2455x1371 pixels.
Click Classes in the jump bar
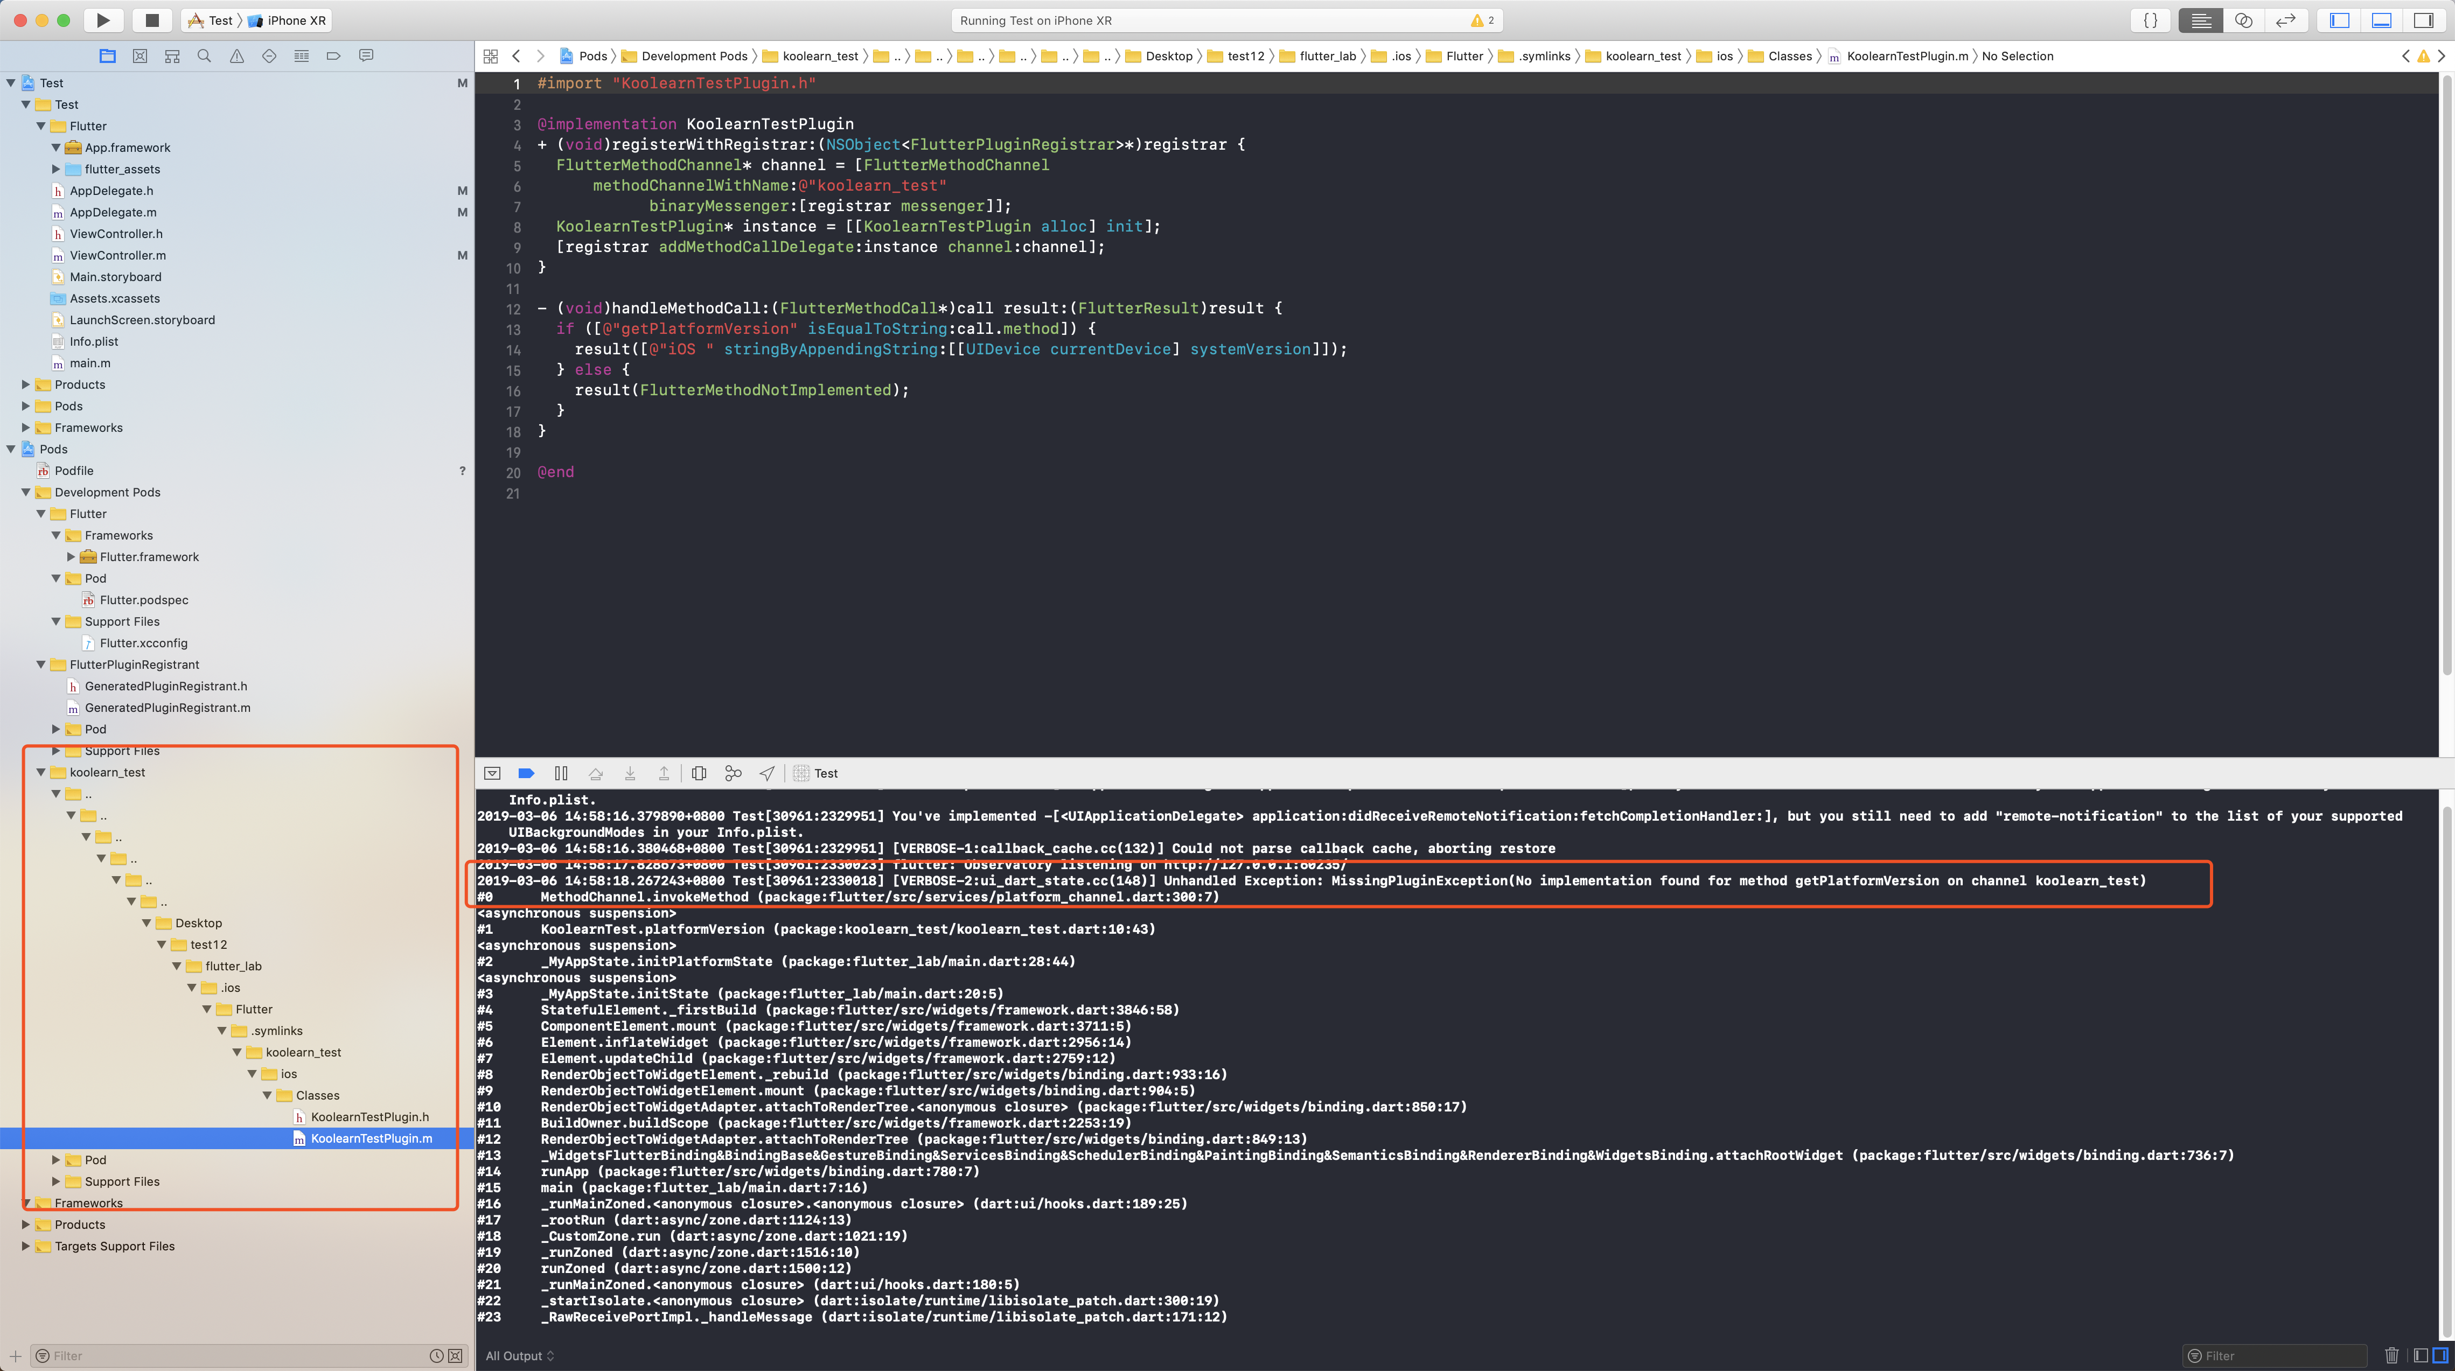(x=1779, y=56)
